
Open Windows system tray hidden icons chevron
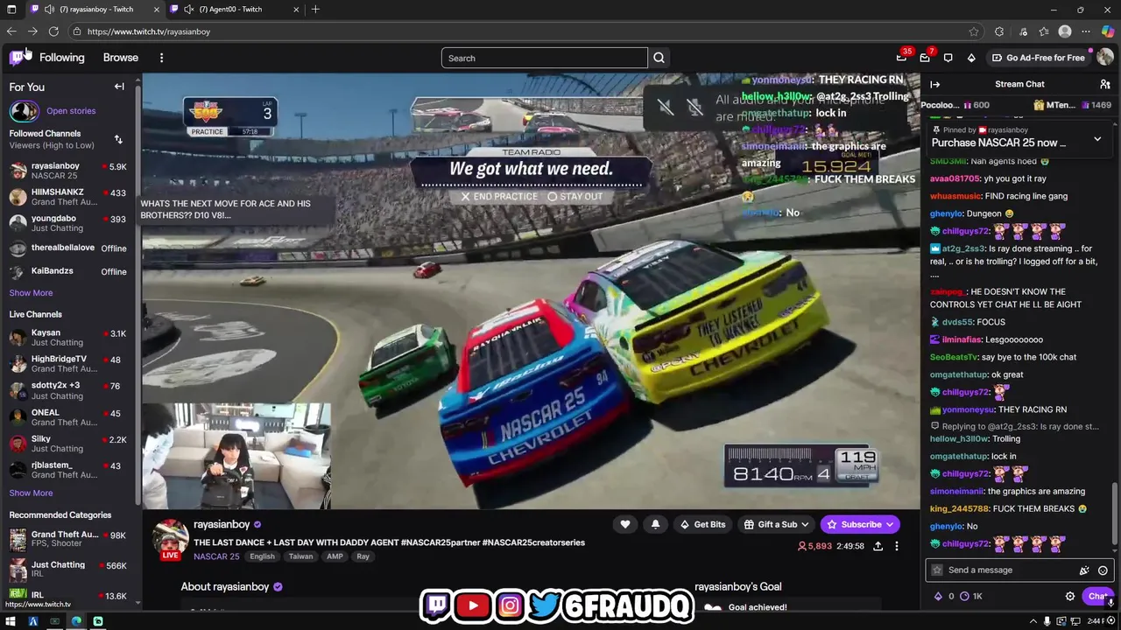coord(1034,621)
